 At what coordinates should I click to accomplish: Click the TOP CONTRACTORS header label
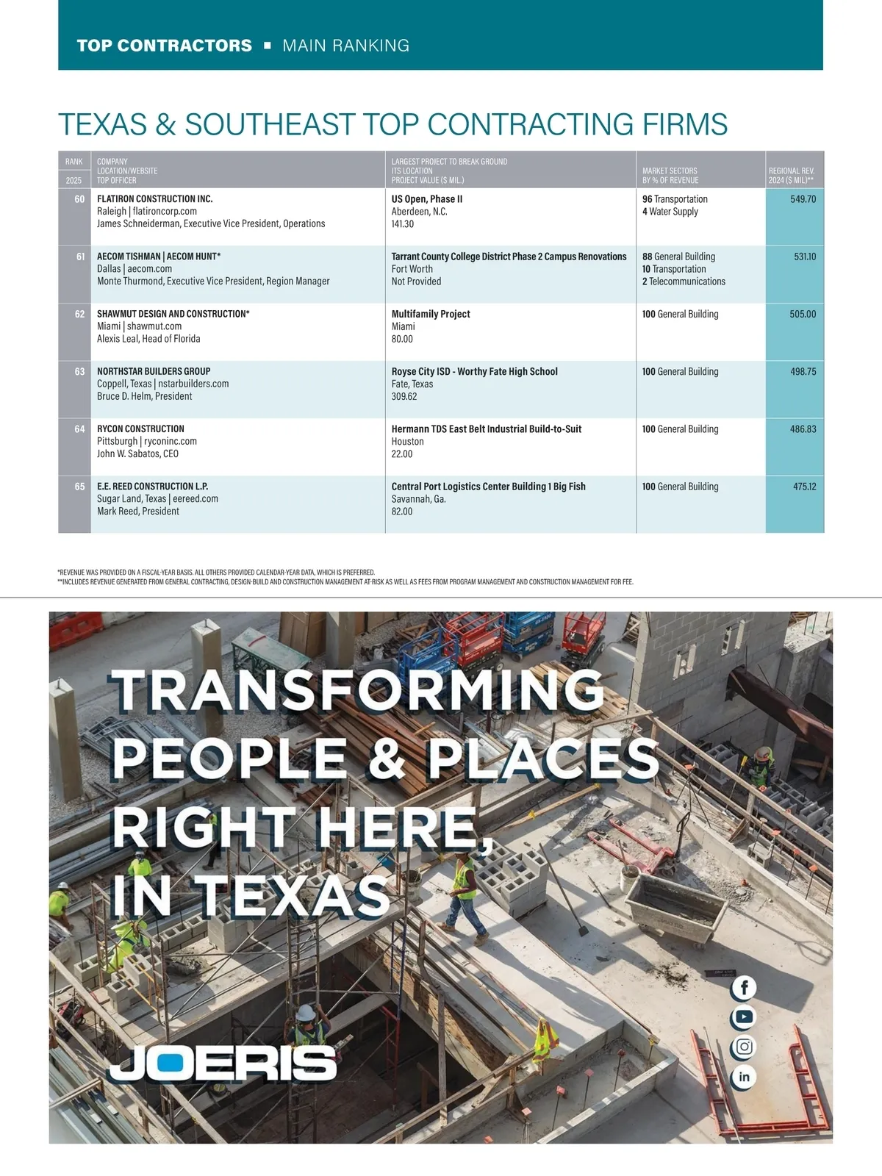[x=164, y=46]
